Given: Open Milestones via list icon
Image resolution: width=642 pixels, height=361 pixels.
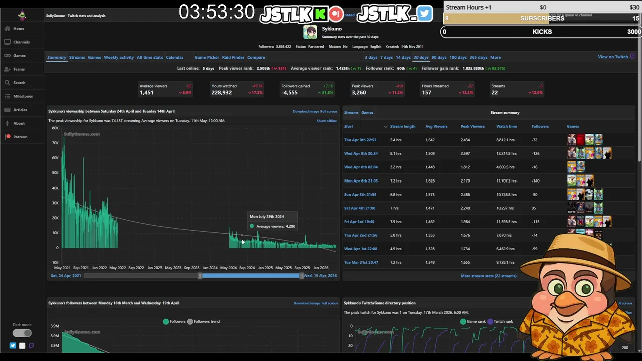Looking at the screenshot, I should point(8,96).
